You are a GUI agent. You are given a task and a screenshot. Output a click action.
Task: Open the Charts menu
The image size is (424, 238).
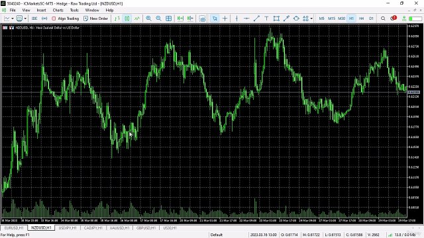(58, 11)
